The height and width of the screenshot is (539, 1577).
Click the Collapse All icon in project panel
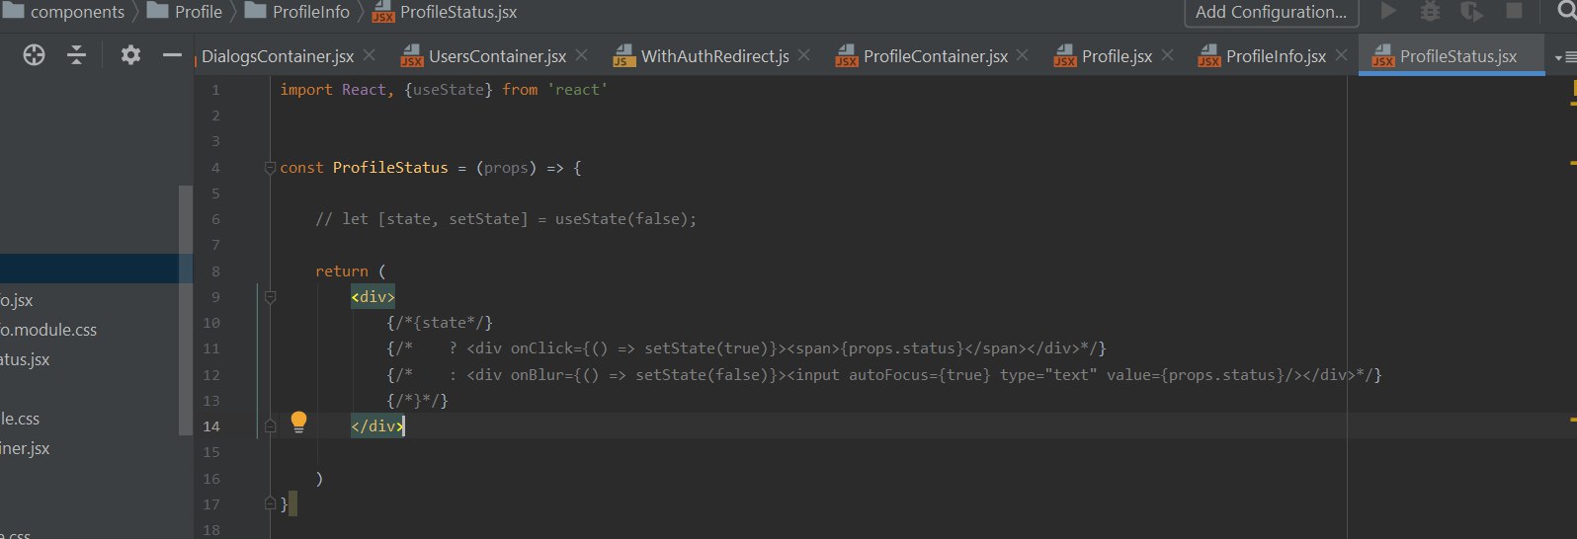coord(76,55)
